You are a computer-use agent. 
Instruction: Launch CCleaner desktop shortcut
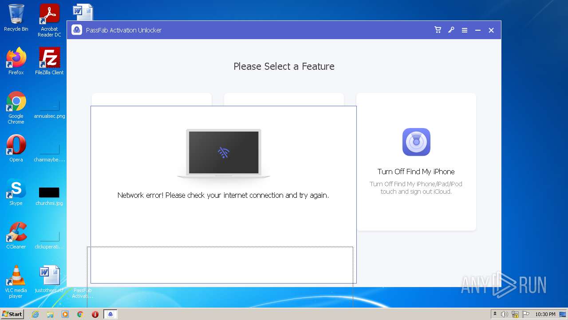coord(16,236)
